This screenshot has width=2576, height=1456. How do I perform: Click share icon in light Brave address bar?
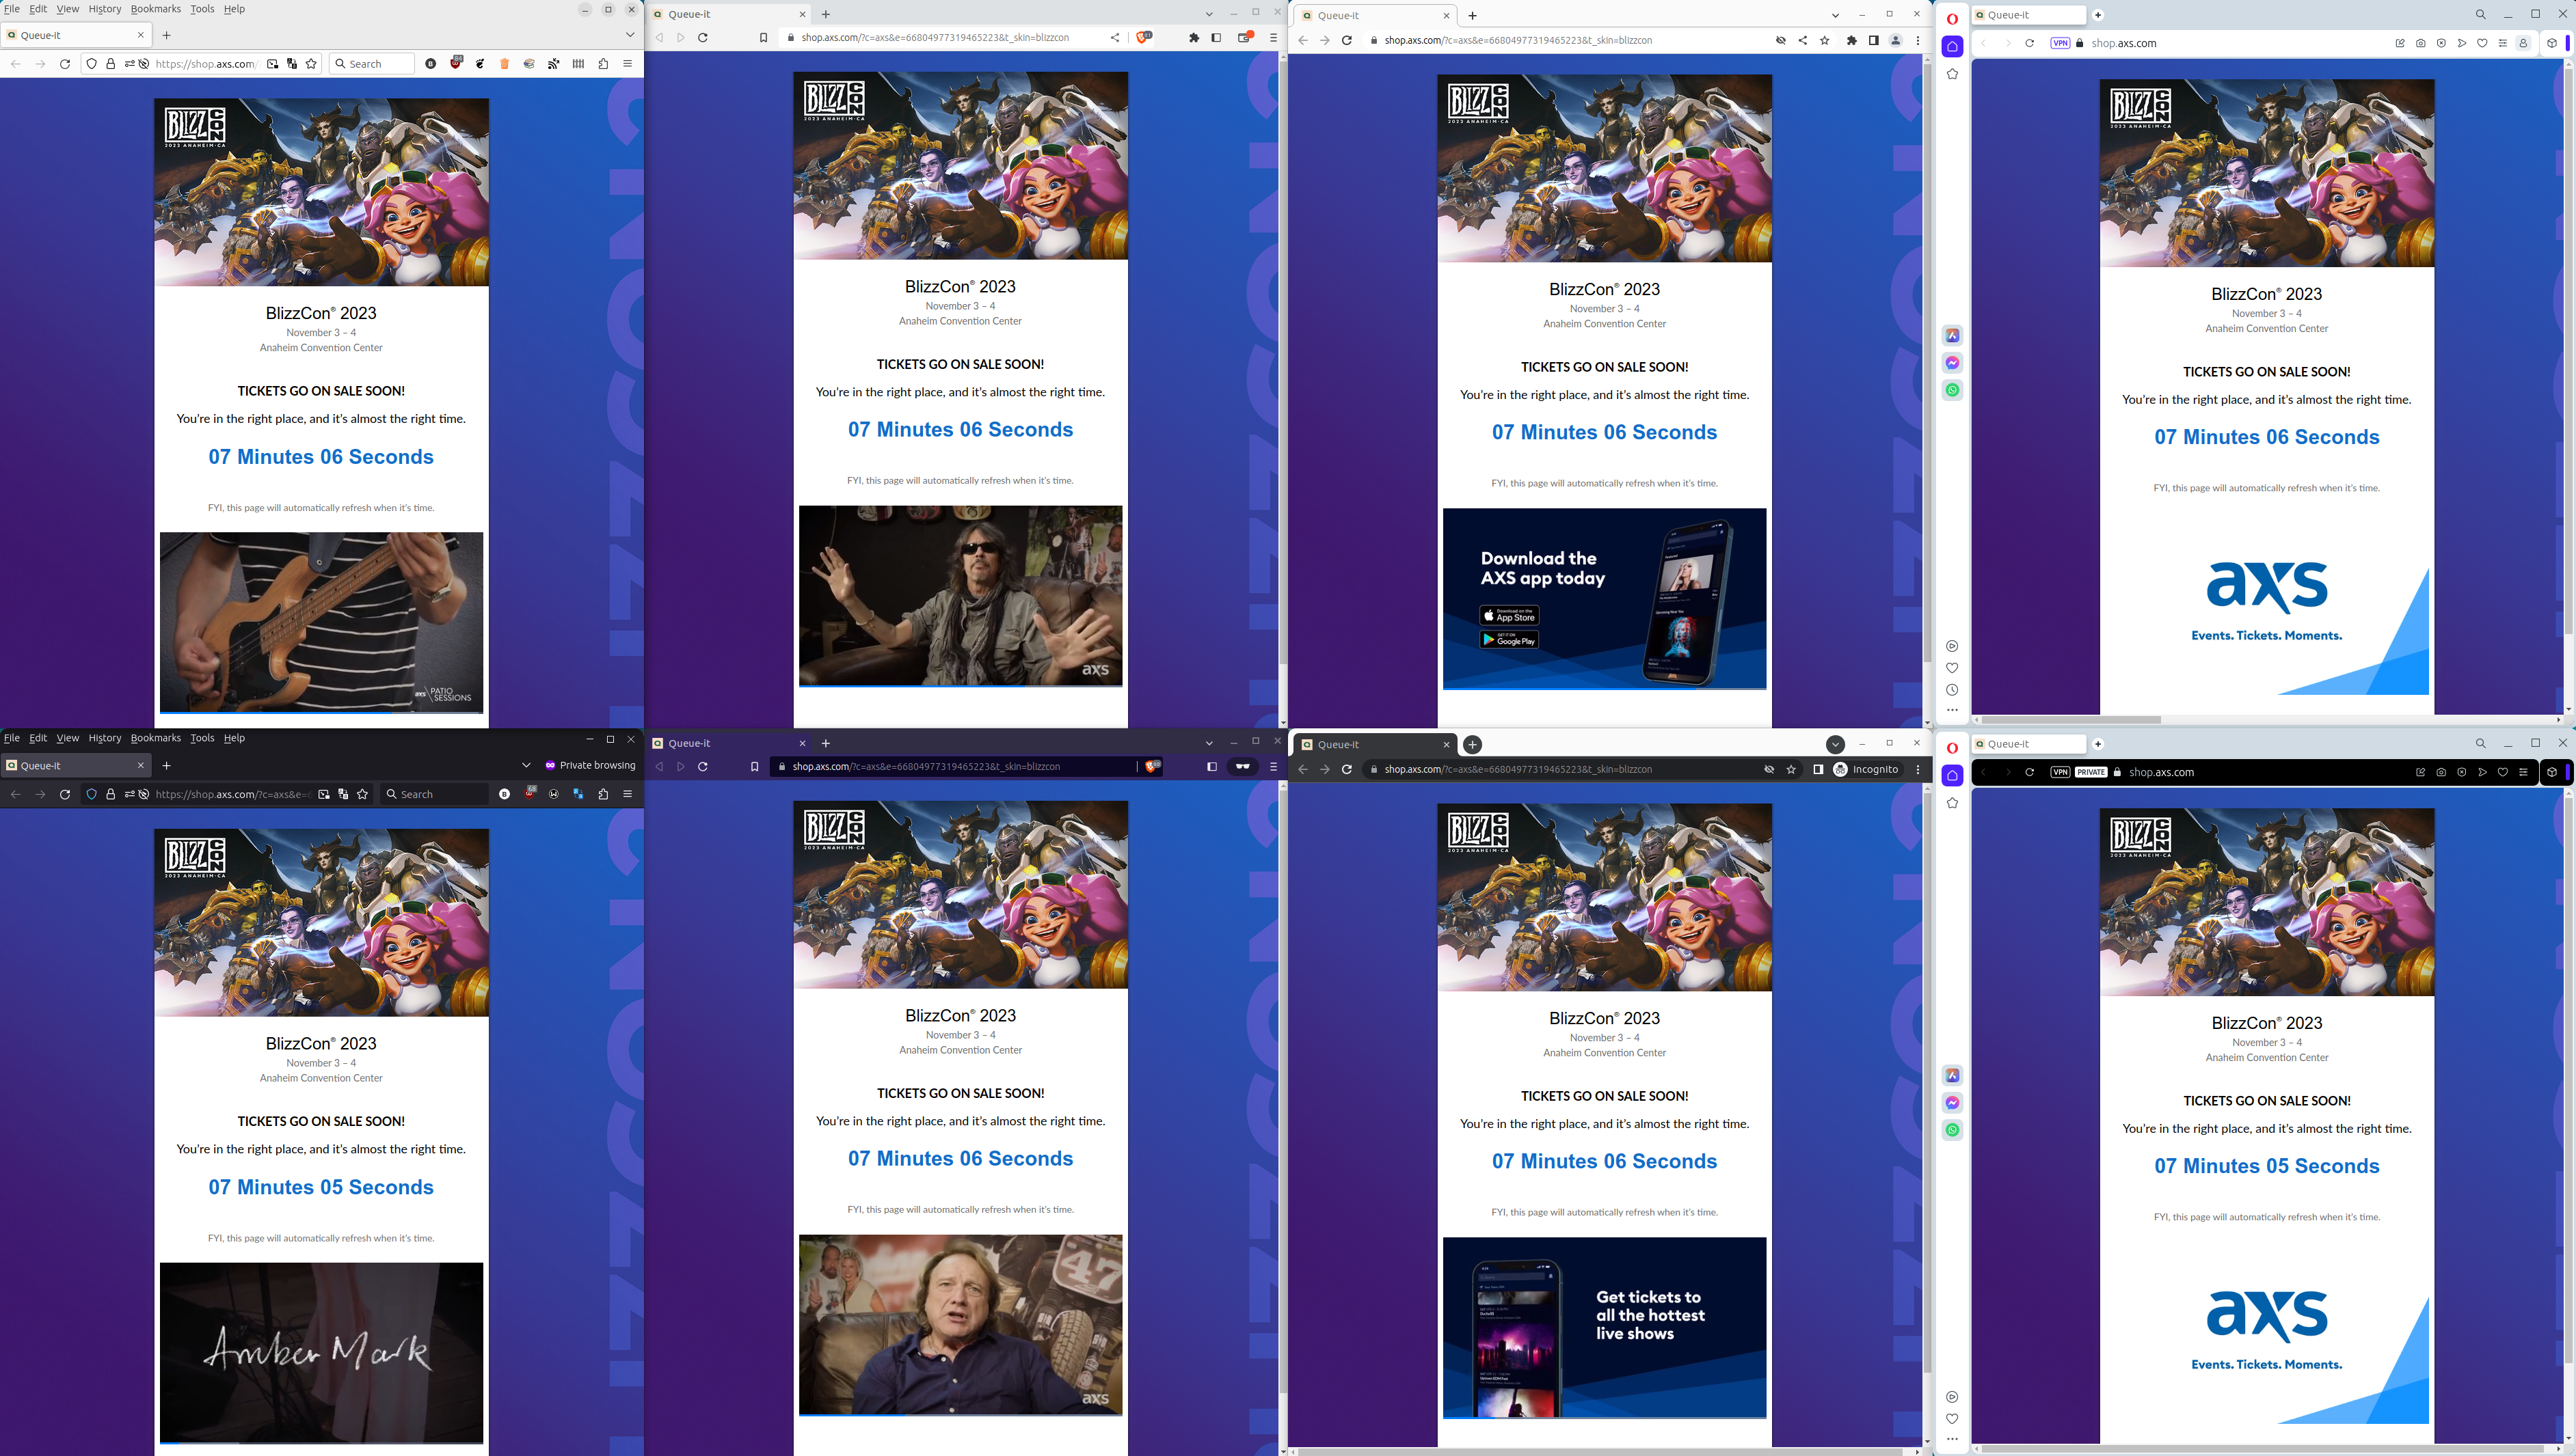click(1114, 38)
